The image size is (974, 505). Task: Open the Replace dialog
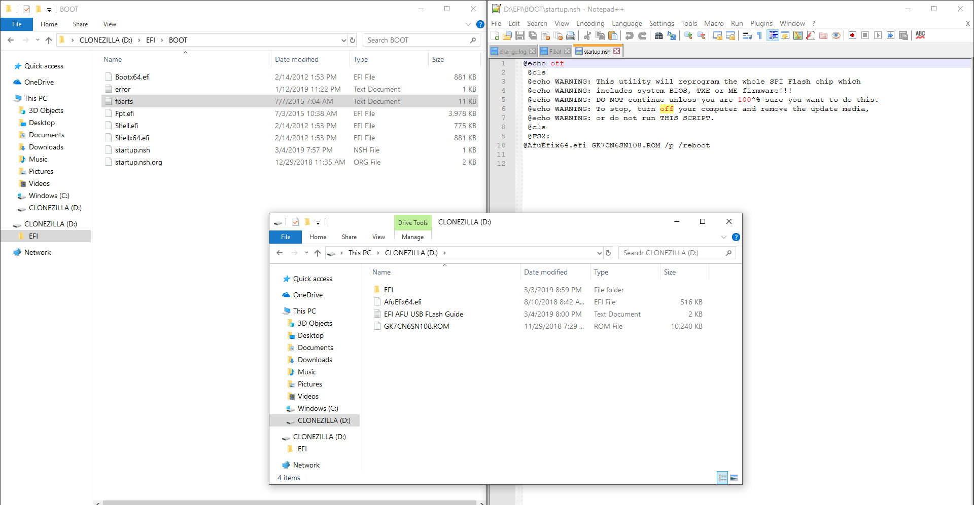[x=671, y=35]
